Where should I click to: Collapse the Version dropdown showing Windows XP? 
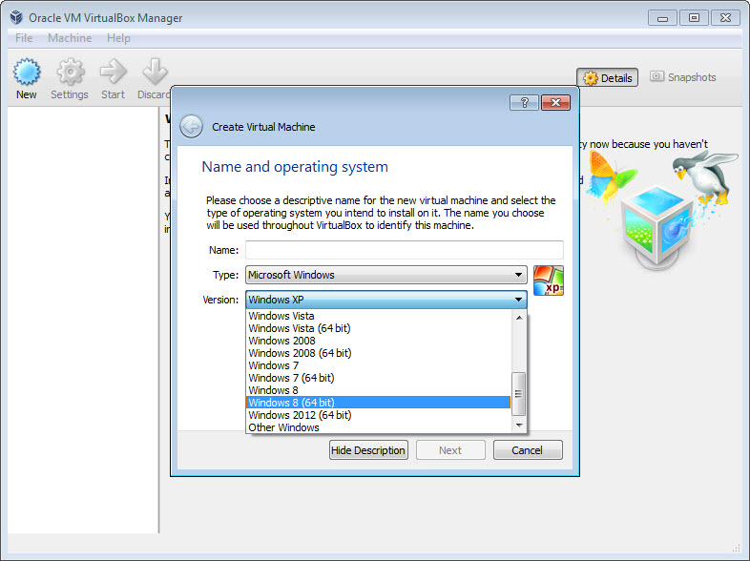386,300
